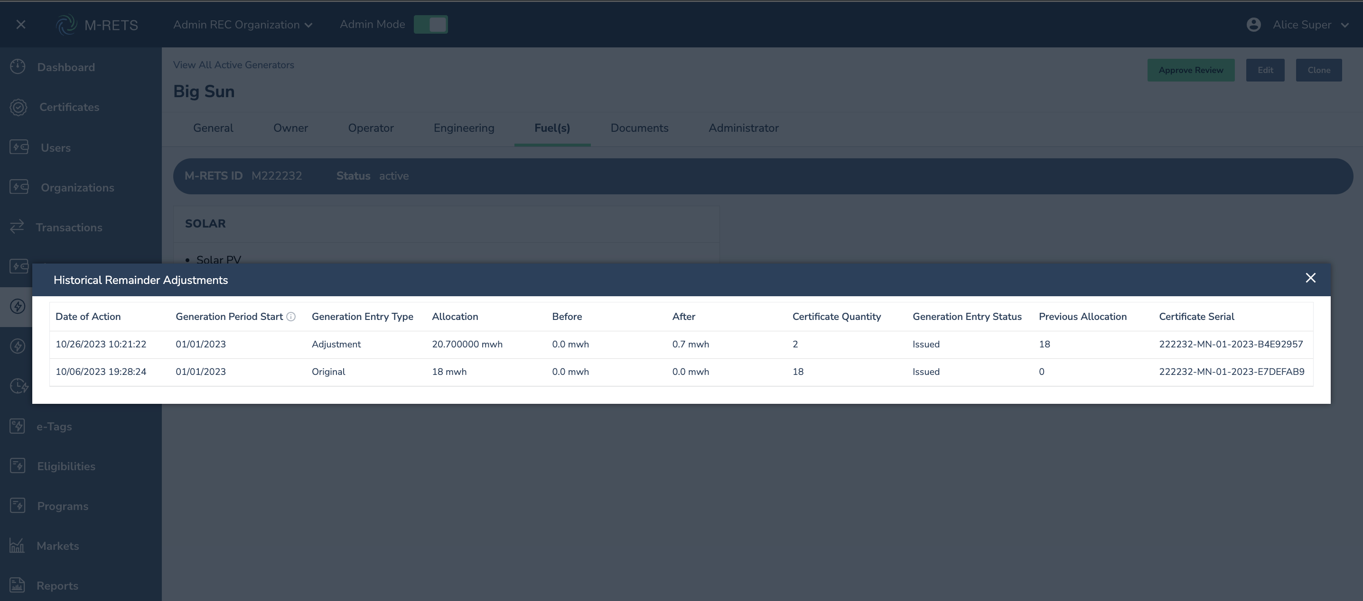Click the View All Active Generators link

[x=233, y=65]
